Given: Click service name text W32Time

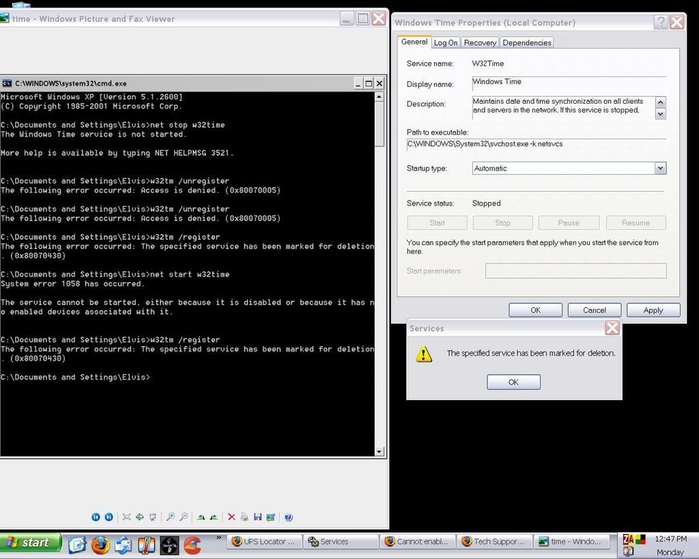Looking at the screenshot, I should point(487,63).
